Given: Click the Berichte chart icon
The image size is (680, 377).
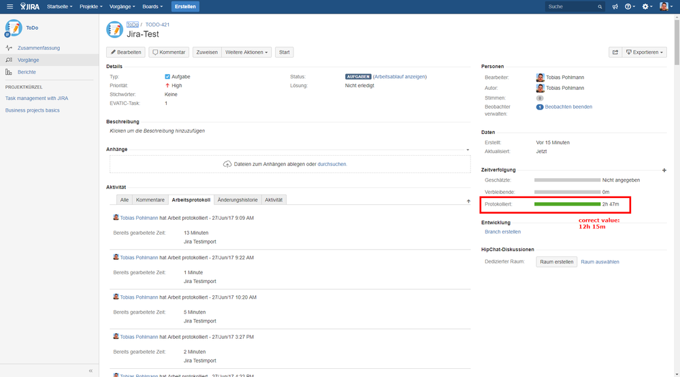Looking at the screenshot, I should click(x=9, y=72).
